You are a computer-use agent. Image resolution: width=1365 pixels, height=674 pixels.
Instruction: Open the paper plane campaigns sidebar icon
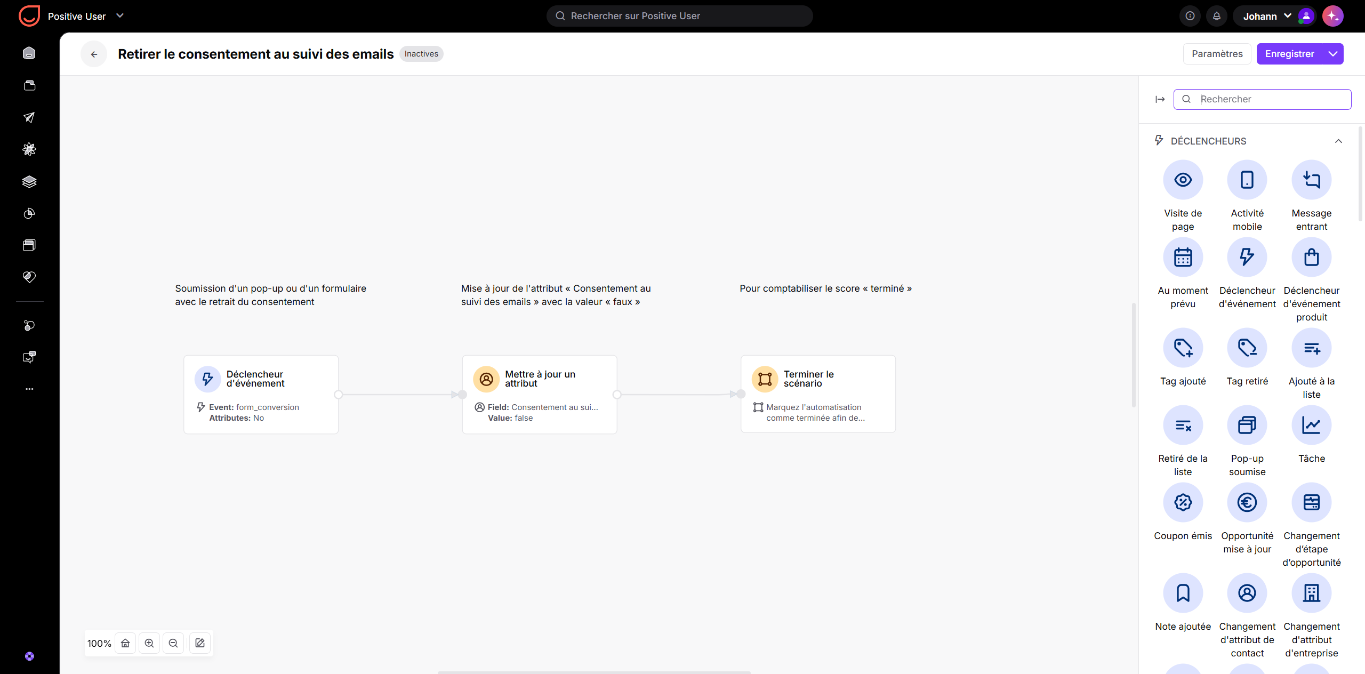click(29, 117)
